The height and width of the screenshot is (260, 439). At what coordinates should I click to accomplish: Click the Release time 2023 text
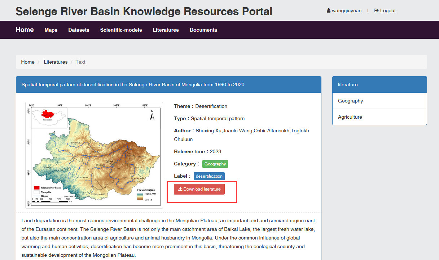pos(197,151)
